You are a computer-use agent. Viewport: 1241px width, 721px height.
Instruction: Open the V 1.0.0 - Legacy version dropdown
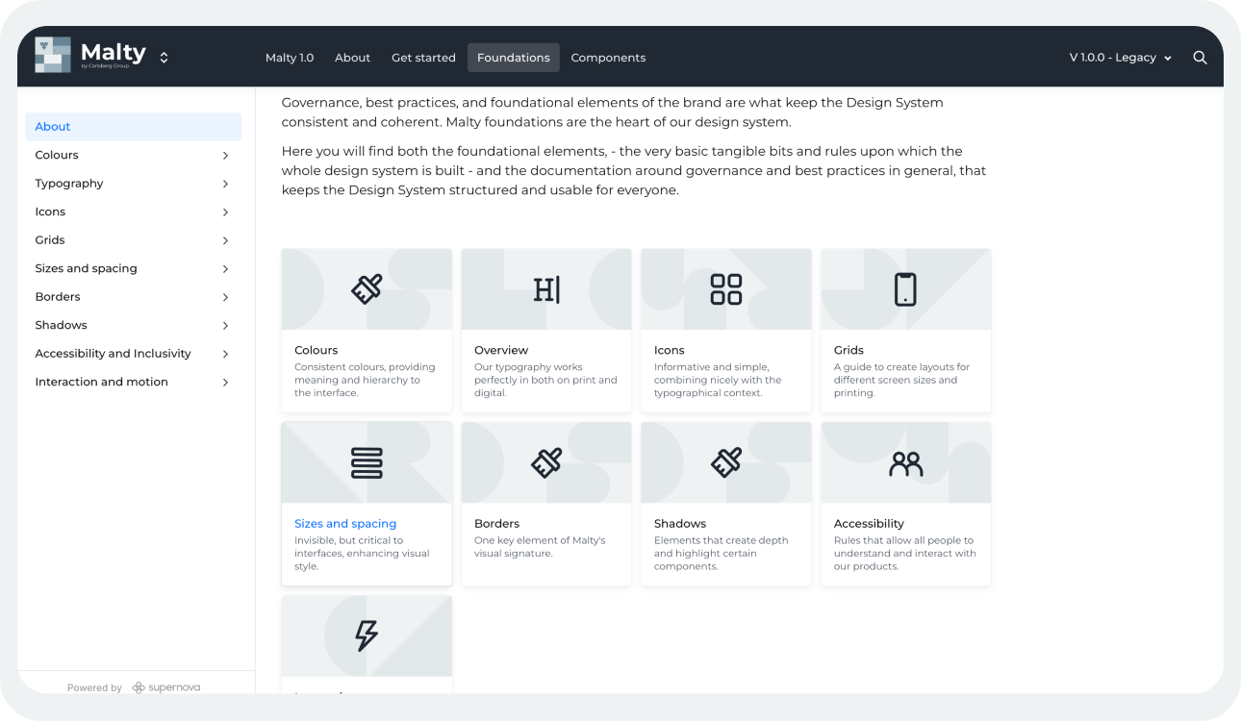coord(1121,58)
